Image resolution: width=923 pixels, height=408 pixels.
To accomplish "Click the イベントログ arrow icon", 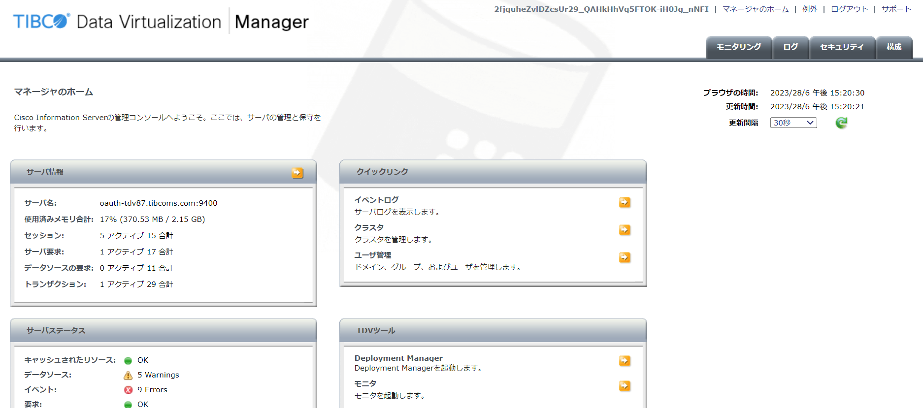I will (x=625, y=202).
